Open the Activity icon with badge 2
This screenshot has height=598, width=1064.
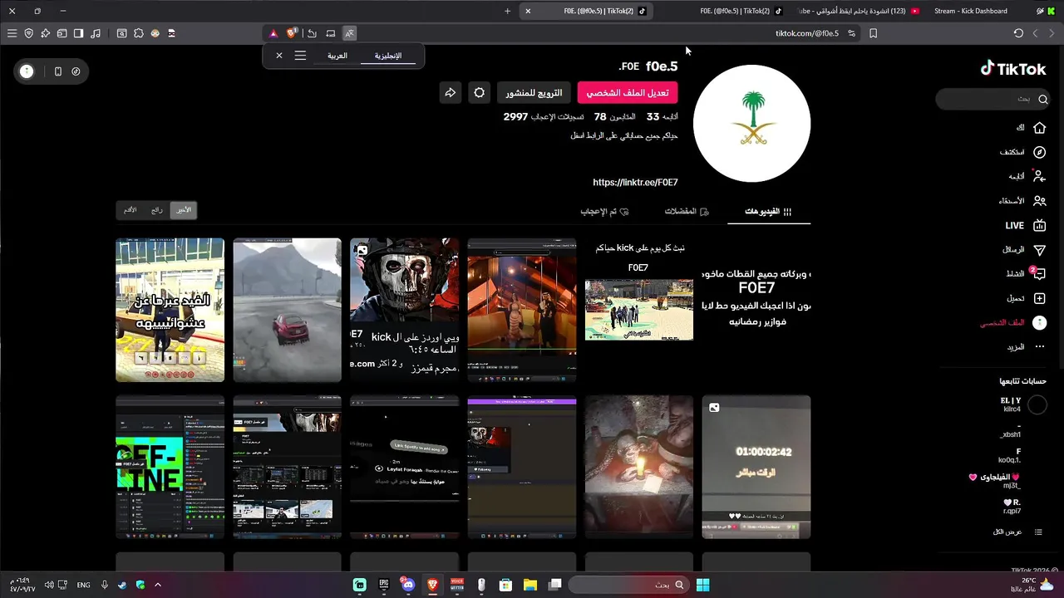1038,273
